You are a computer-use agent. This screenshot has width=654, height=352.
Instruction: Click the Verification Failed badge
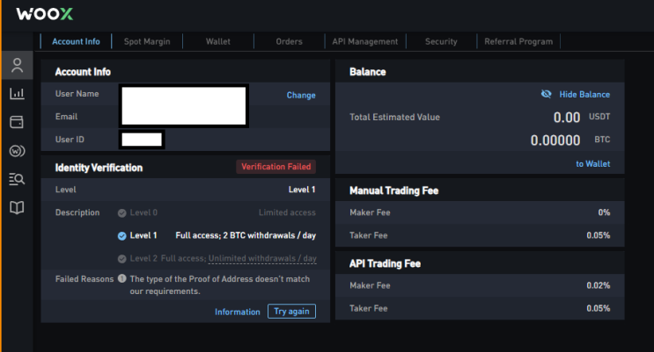(x=276, y=167)
